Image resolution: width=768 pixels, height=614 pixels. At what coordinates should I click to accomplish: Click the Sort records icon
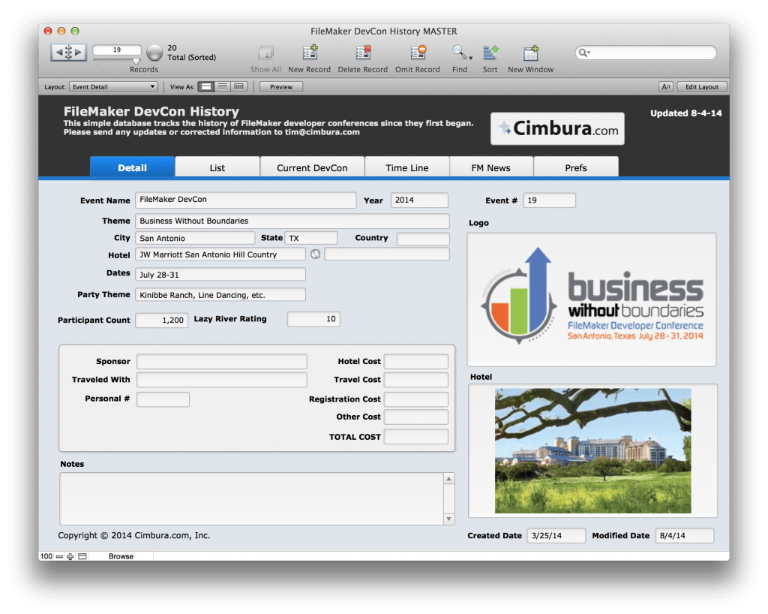click(x=490, y=53)
